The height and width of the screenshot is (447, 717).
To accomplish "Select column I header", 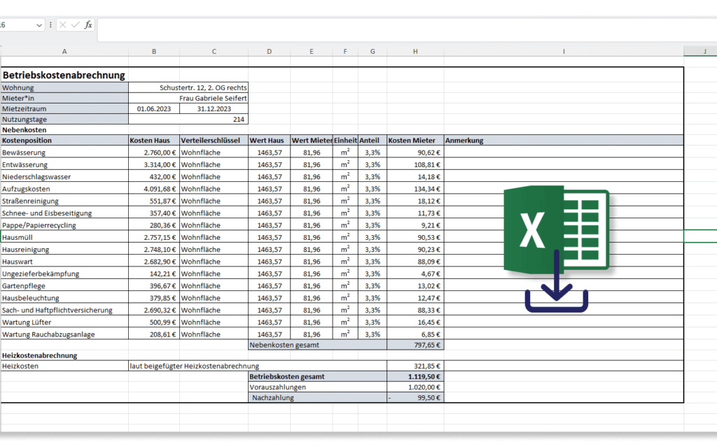I will 564,51.
